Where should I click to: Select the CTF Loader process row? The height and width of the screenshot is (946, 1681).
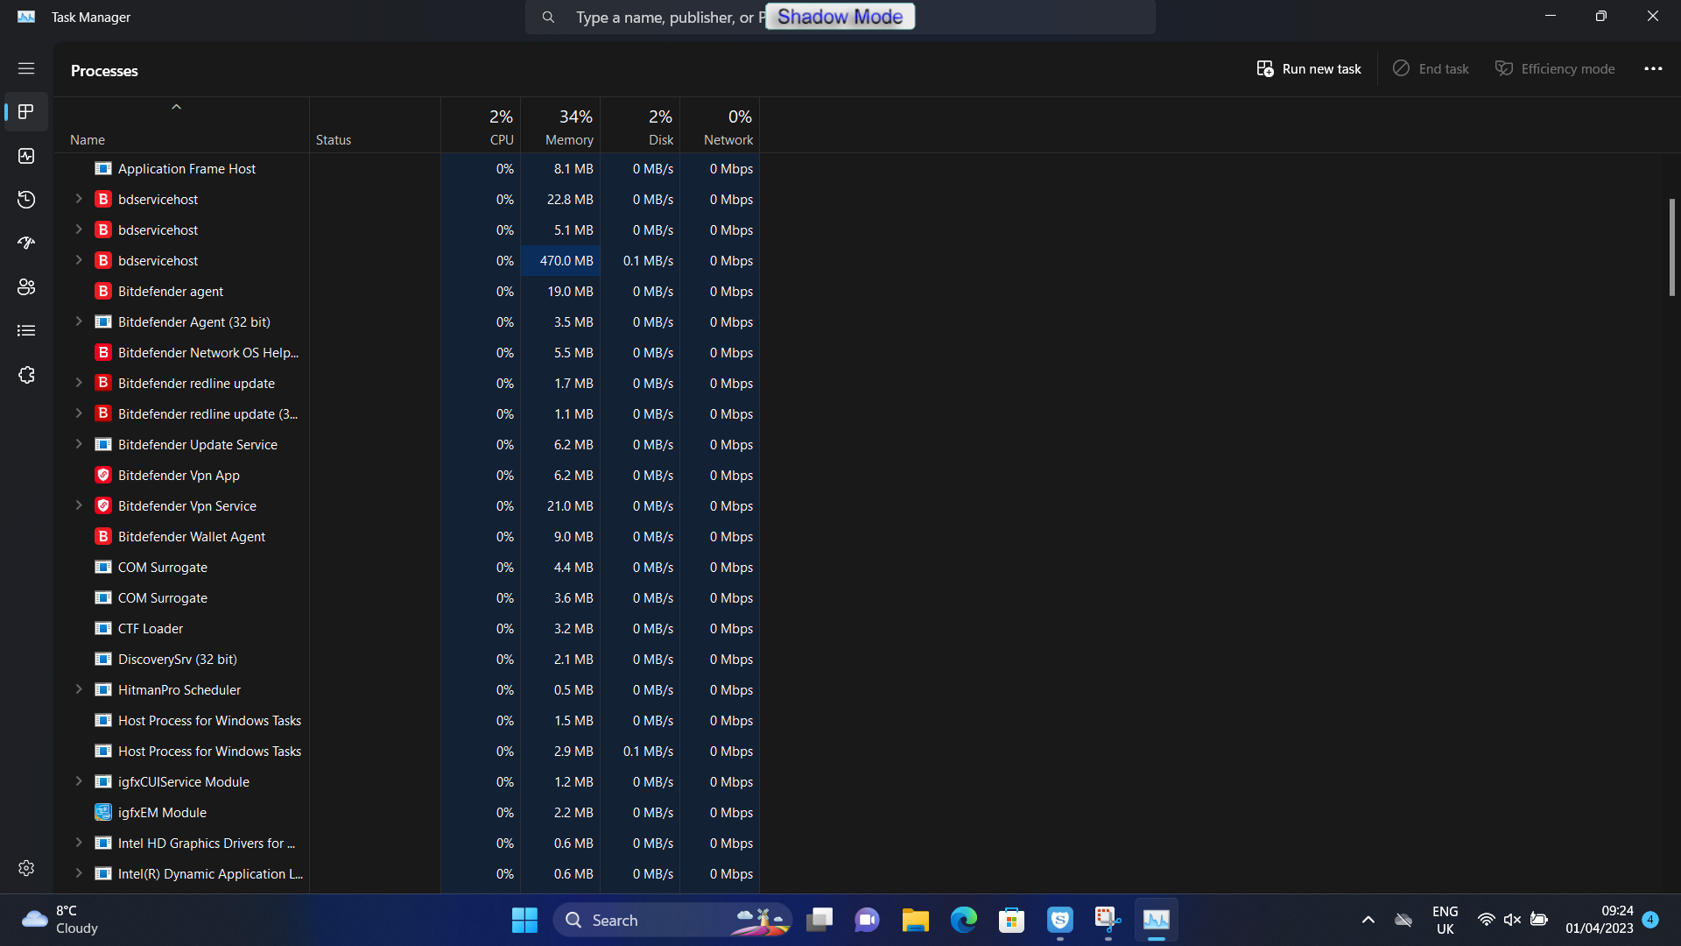point(151,629)
